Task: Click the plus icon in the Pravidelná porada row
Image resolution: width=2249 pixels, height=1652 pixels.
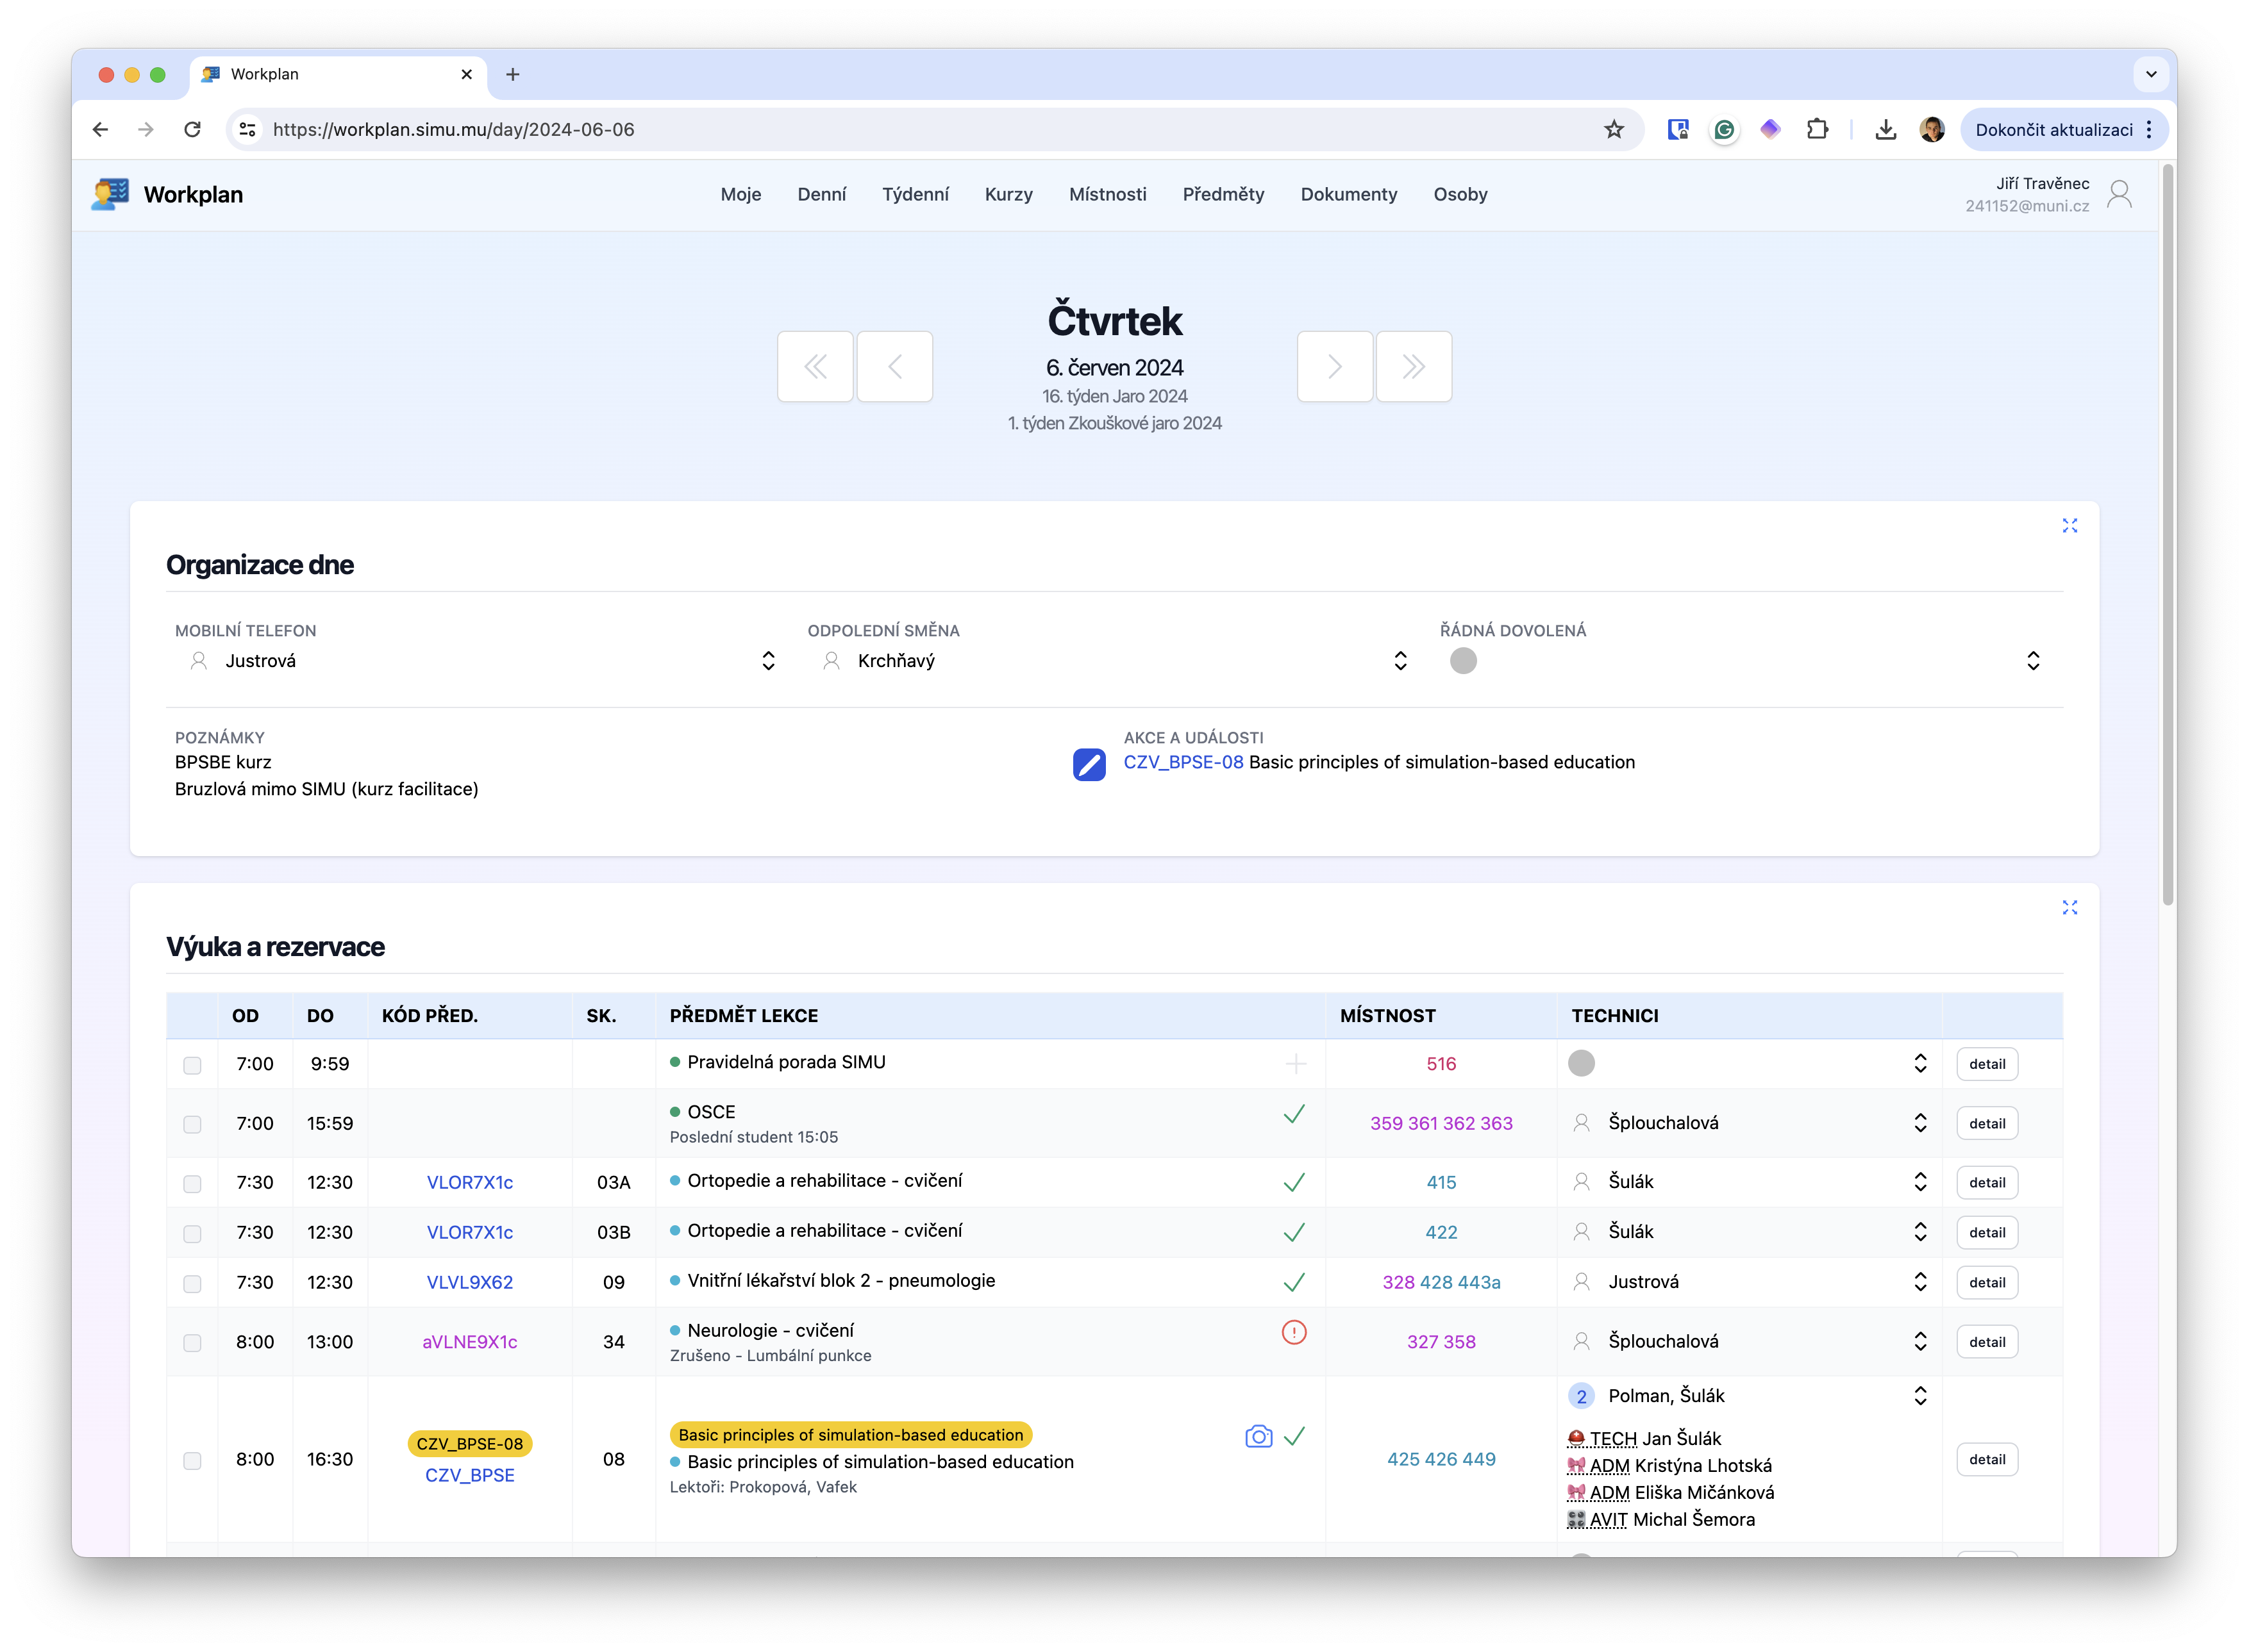Action: (1294, 1064)
